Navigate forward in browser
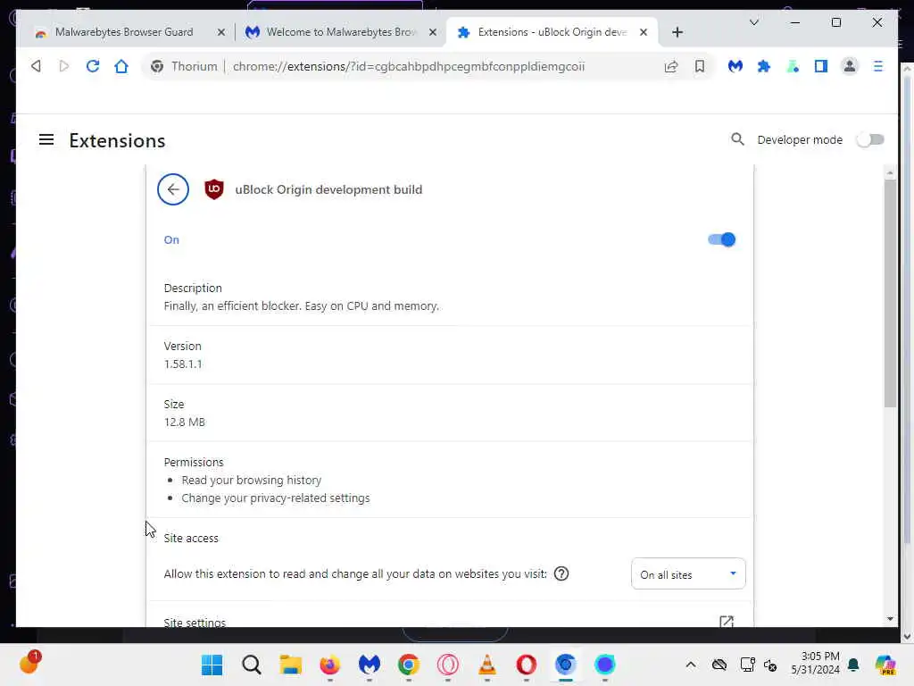Viewport: 914px width, 686px height. [x=64, y=66]
